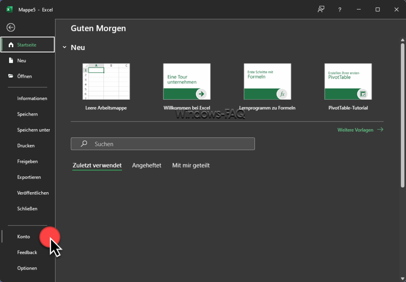The width and height of the screenshot is (406, 282).
Task: Minimize the Excel window
Action: pyautogui.click(x=358, y=10)
